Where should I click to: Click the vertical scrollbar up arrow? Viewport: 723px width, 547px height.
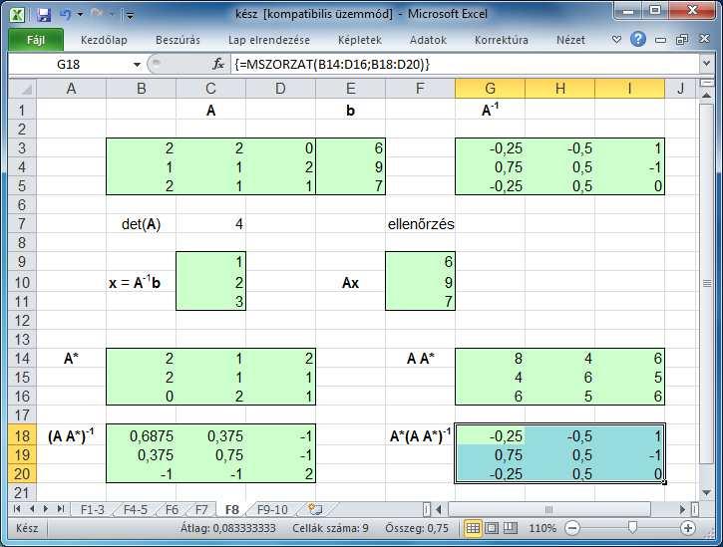(706, 95)
